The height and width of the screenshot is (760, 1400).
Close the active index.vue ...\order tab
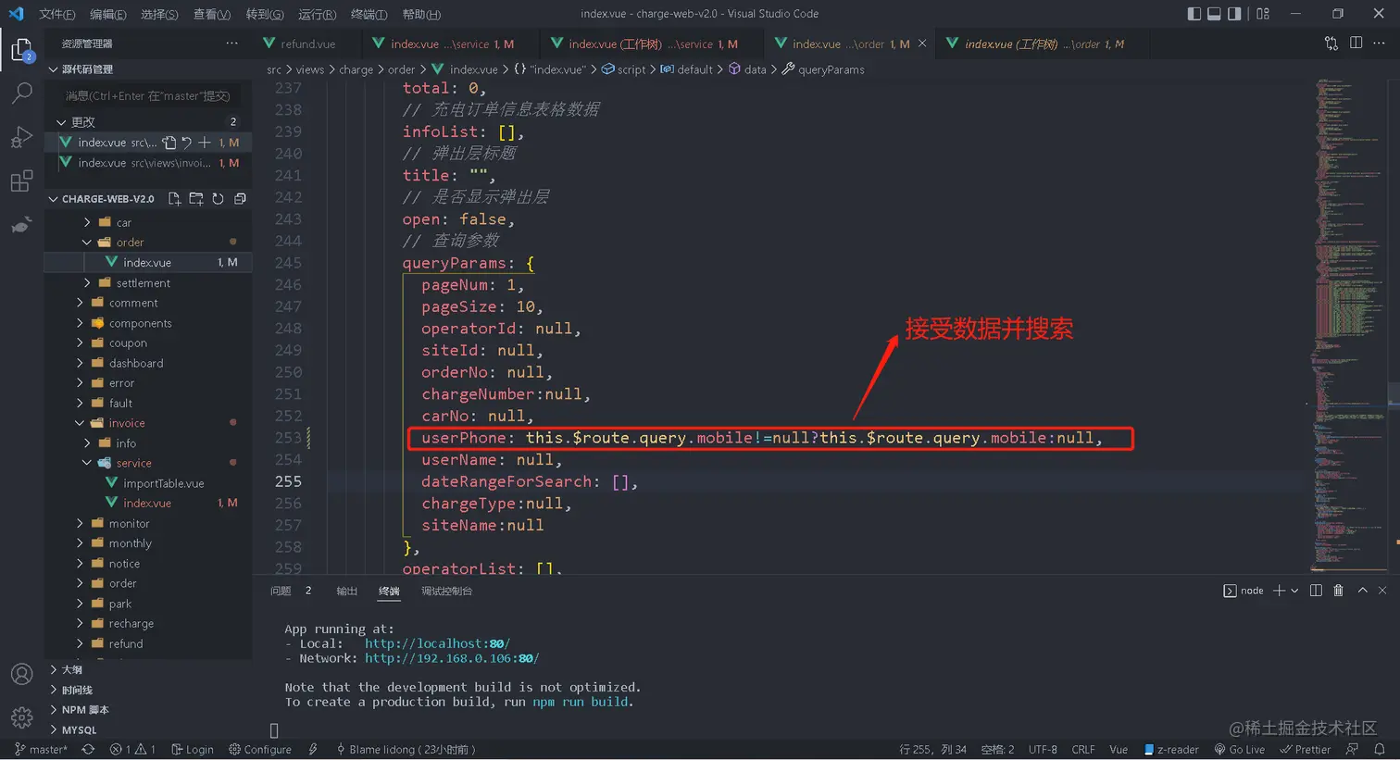click(x=922, y=44)
